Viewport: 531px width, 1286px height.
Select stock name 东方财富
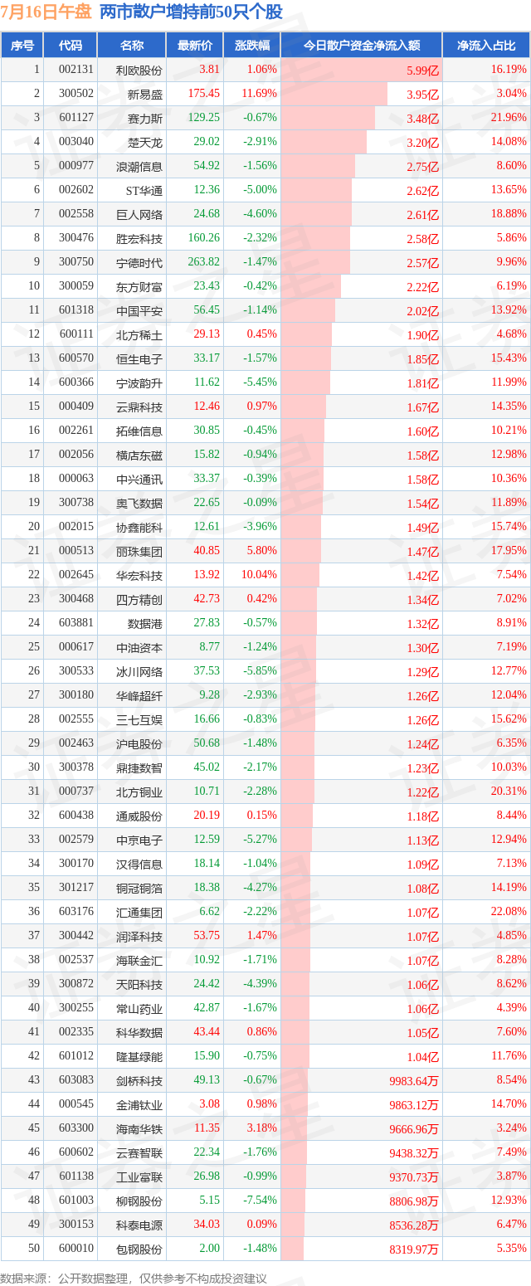(139, 287)
